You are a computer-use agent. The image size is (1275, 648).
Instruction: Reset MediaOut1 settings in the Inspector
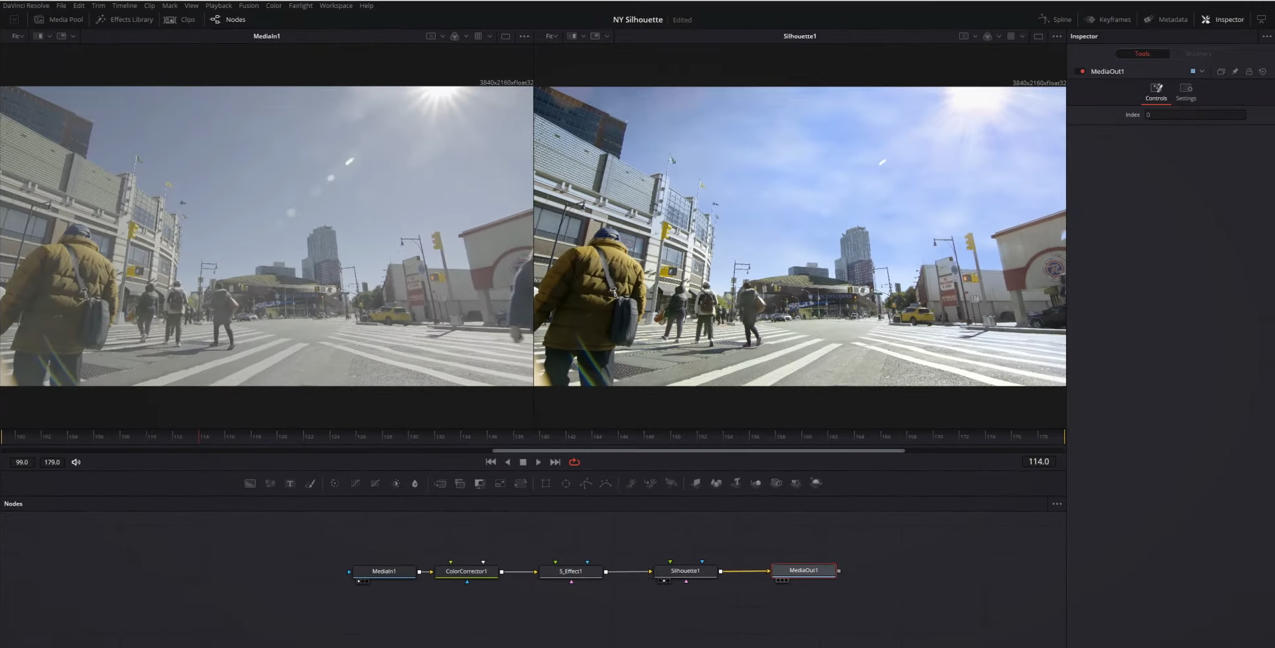pos(1262,71)
